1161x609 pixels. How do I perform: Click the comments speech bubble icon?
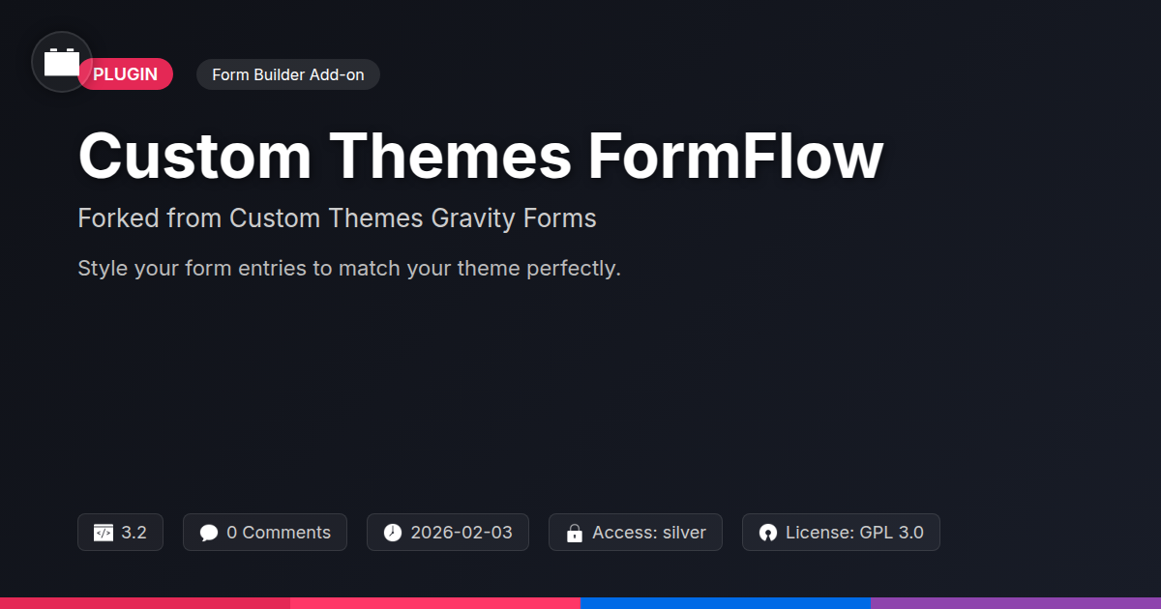pyautogui.click(x=209, y=533)
